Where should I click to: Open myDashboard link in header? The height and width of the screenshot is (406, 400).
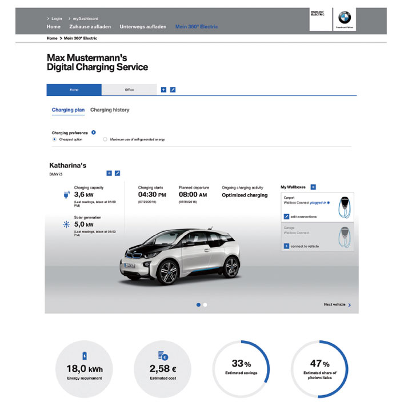tap(83, 19)
